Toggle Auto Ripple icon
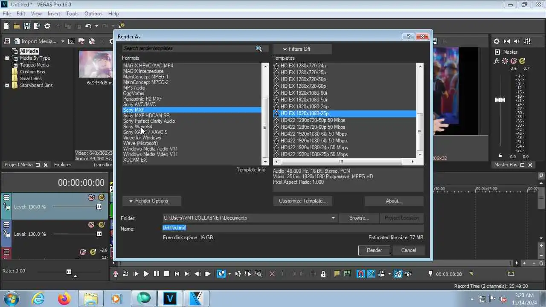 click(x=382, y=274)
